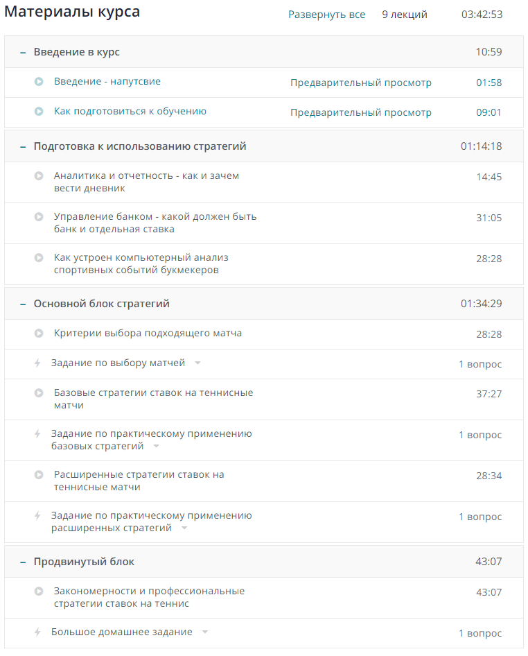Click the "Развернуть все" link
This screenshot has height=656, width=528.
tap(326, 14)
